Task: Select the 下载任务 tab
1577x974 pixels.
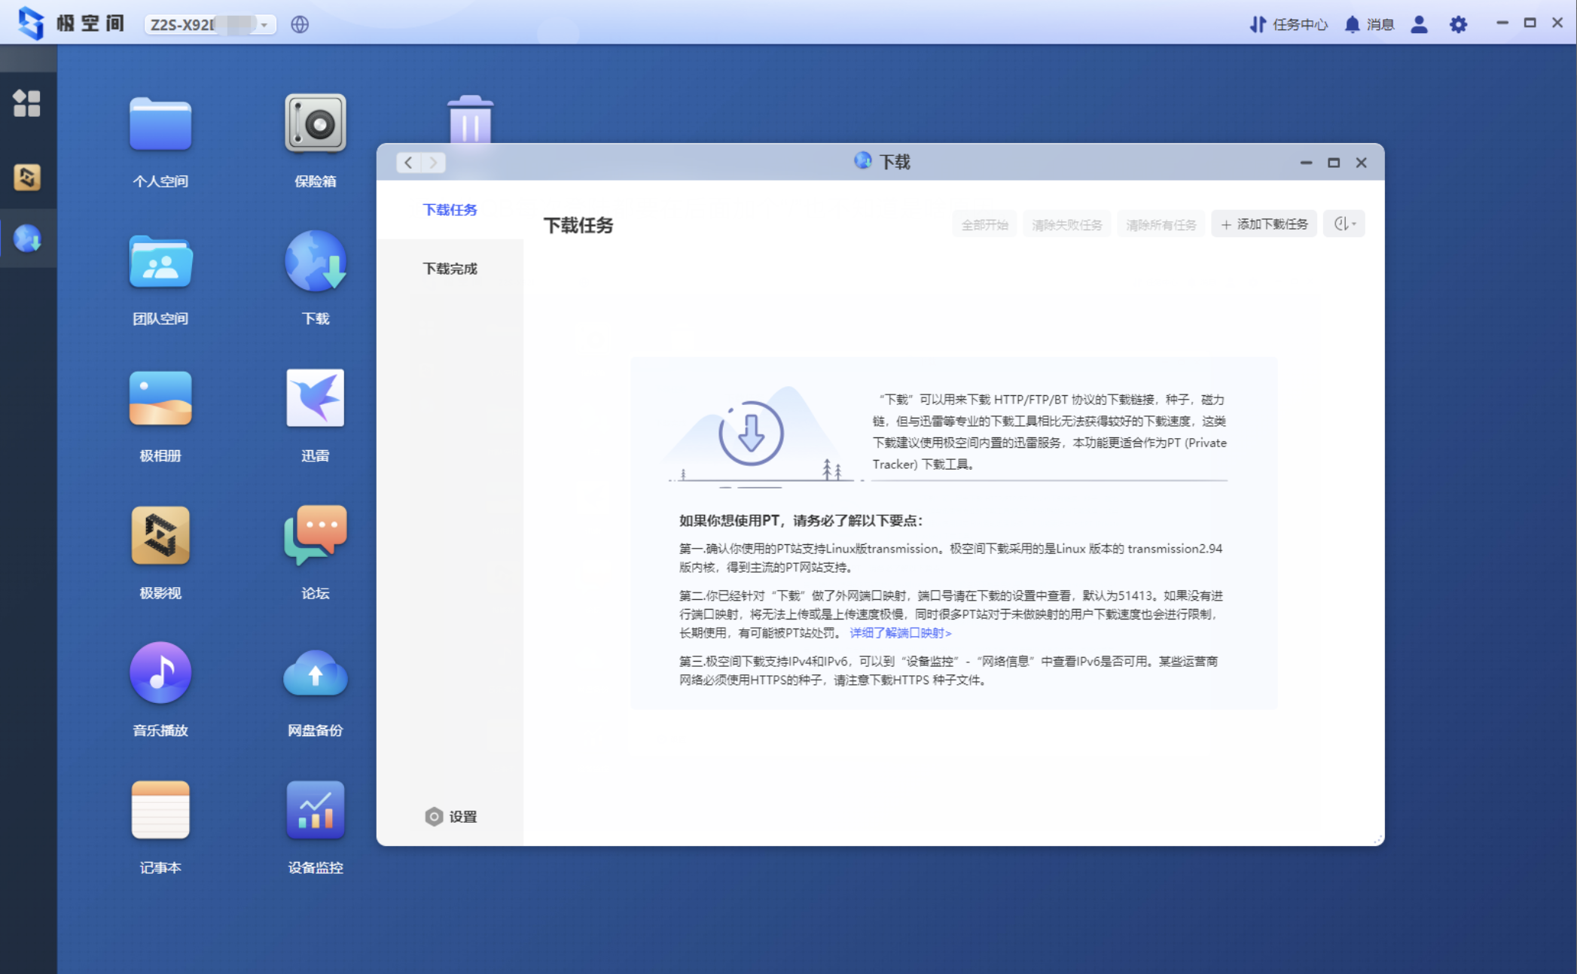Action: [x=450, y=210]
